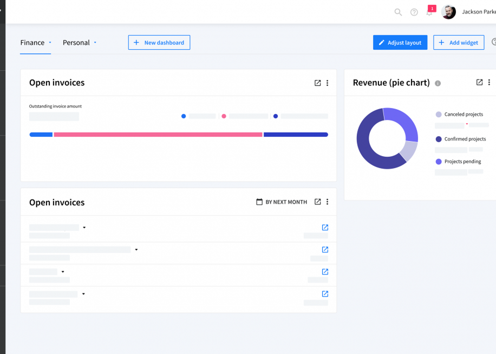Expand the Personal tab dropdown arrow

click(x=95, y=42)
